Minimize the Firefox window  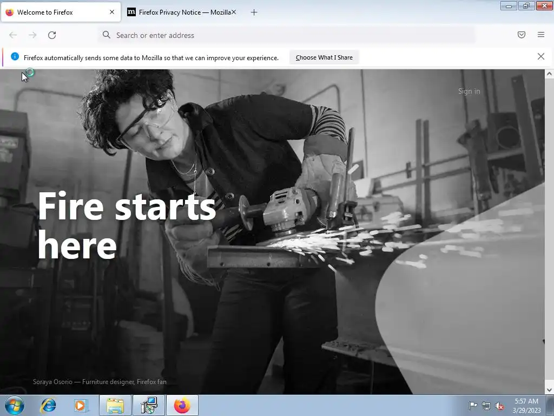(509, 5)
